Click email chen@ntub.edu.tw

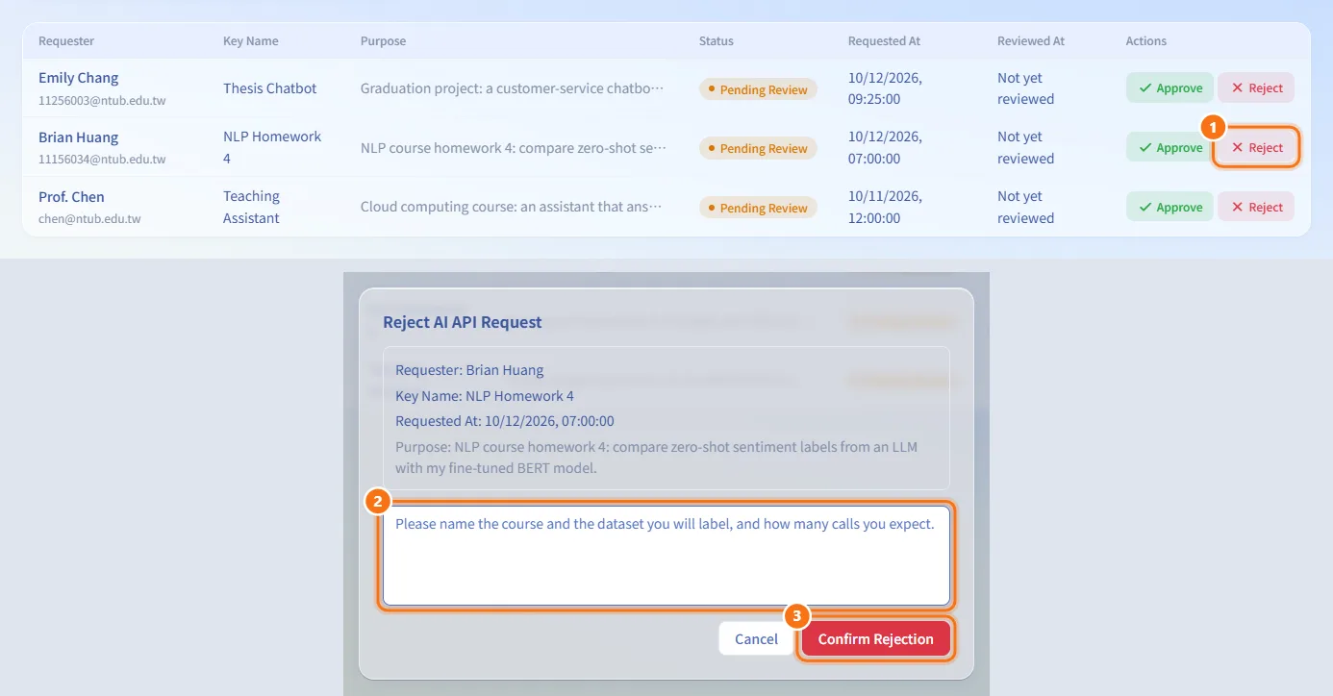pyautogui.click(x=89, y=219)
